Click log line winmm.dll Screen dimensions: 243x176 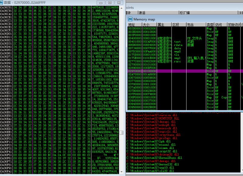point(150,148)
